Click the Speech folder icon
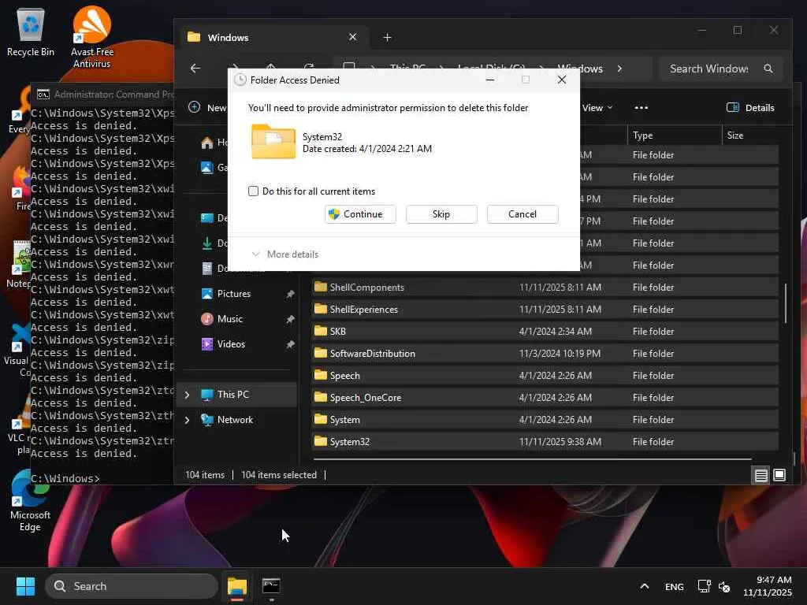The height and width of the screenshot is (605, 807). pos(321,375)
